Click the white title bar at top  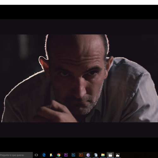coord(79,2)
